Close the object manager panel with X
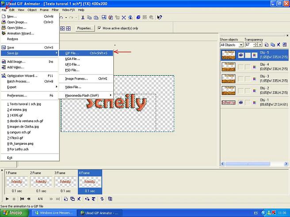Viewport: 290px width, 217px height. [x=287, y=35]
